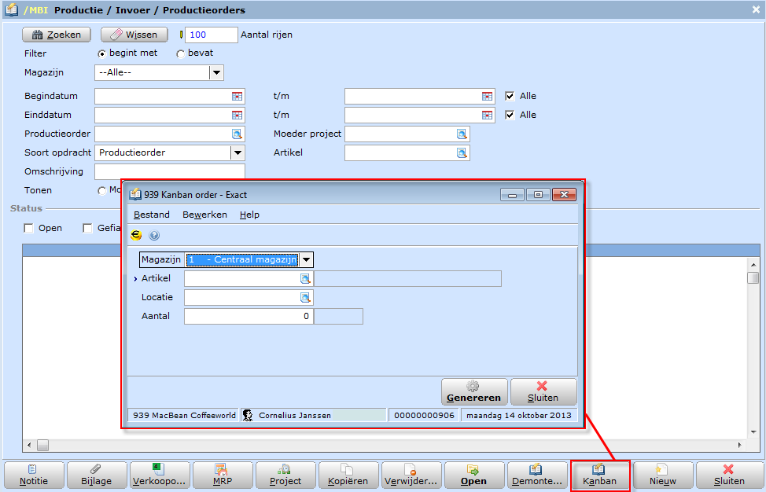Click the Demonte... button
766x492 pixels.
coord(537,475)
